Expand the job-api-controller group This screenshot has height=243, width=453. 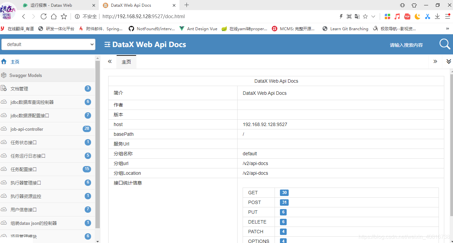click(47, 129)
